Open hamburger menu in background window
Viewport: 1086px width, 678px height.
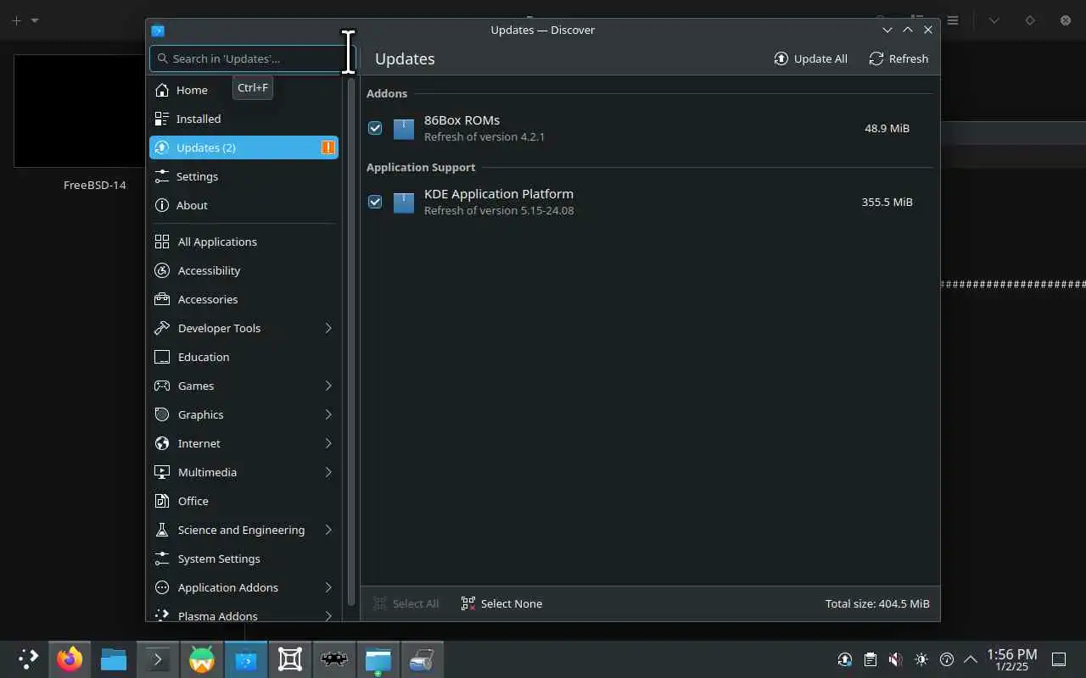coord(953,20)
